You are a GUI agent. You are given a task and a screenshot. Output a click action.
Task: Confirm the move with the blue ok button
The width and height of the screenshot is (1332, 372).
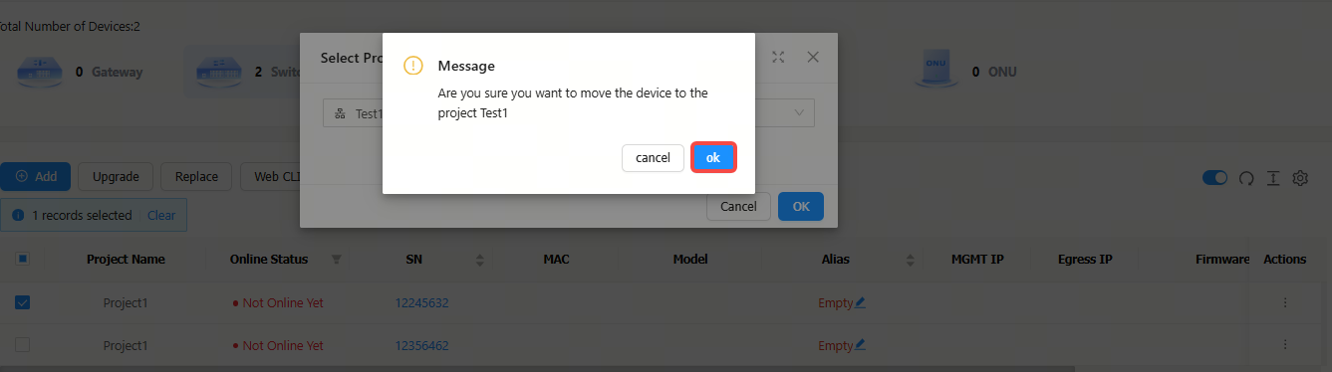coord(713,158)
